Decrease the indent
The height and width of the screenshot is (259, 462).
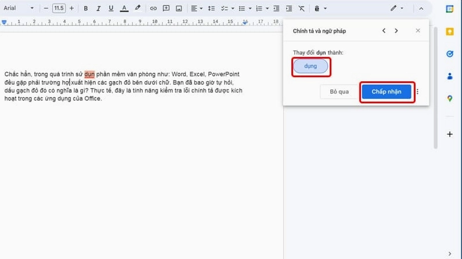276,9
